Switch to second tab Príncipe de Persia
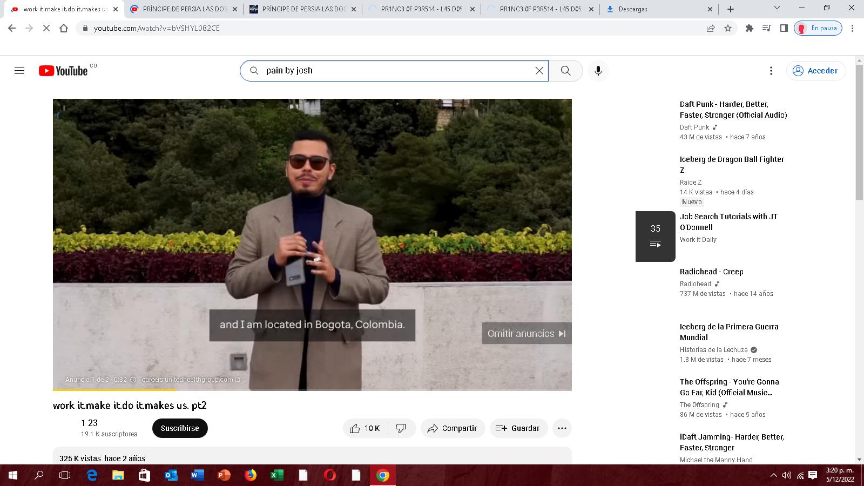The width and height of the screenshot is (864, 486). (x=184, y=9)
